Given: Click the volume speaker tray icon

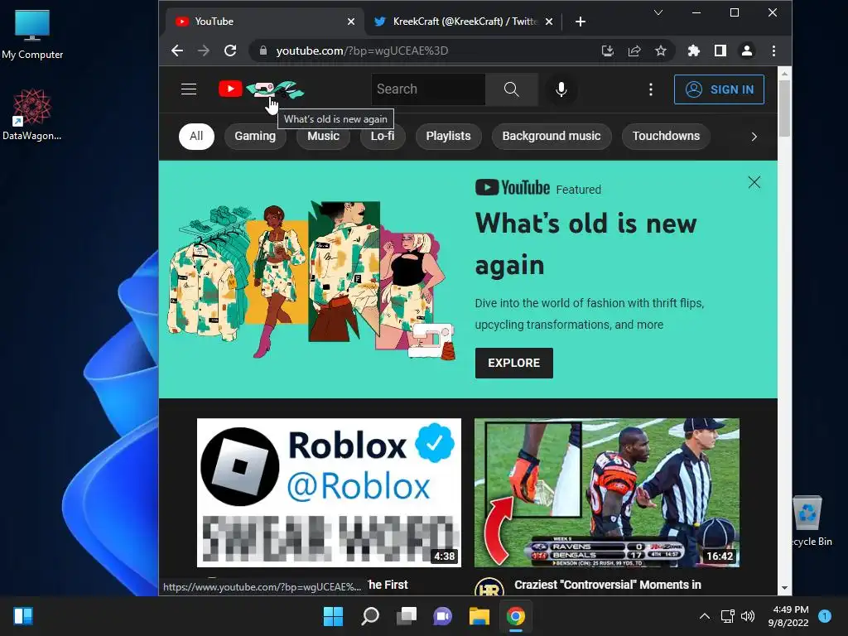Looking at the screenshot, I should click(x=748, y=616).
